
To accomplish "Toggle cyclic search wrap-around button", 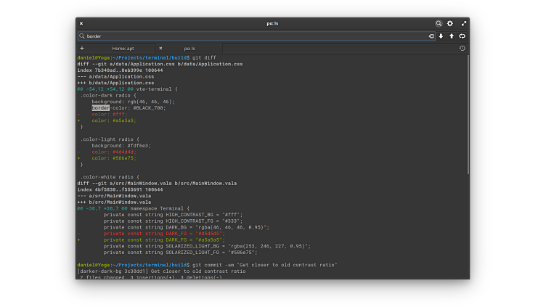I will [x=462, y=36].
